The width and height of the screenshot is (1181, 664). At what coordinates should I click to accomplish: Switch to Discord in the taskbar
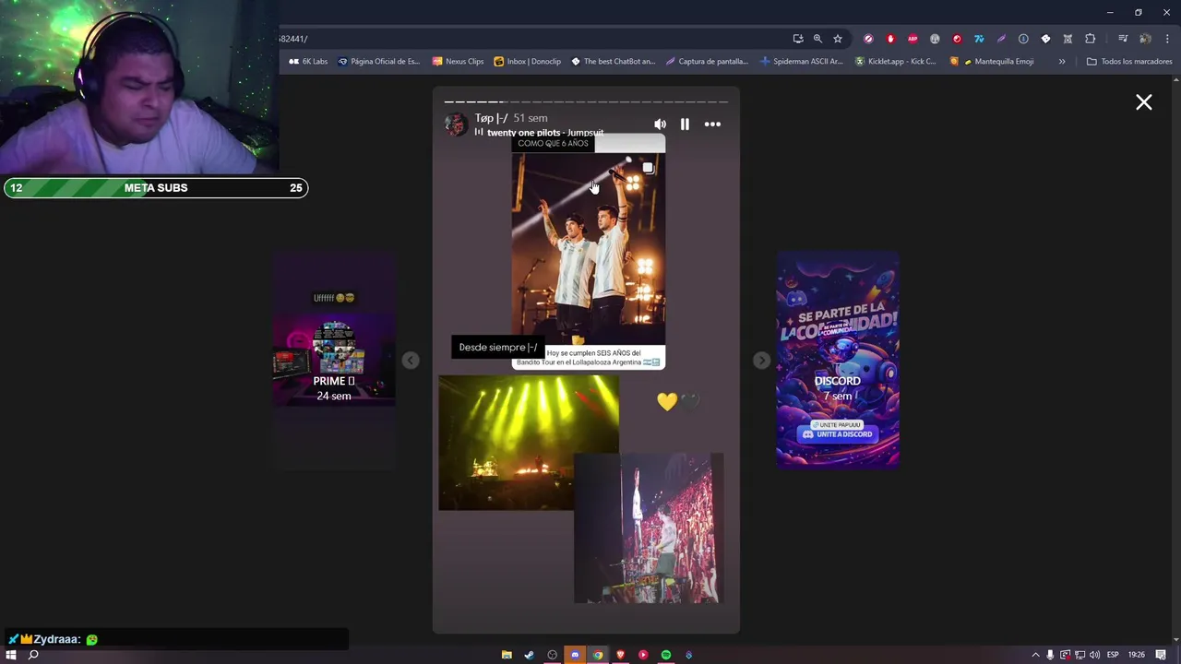(575, 655)
